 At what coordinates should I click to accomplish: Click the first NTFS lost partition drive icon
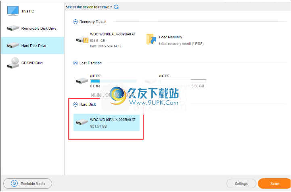point(82,81)
